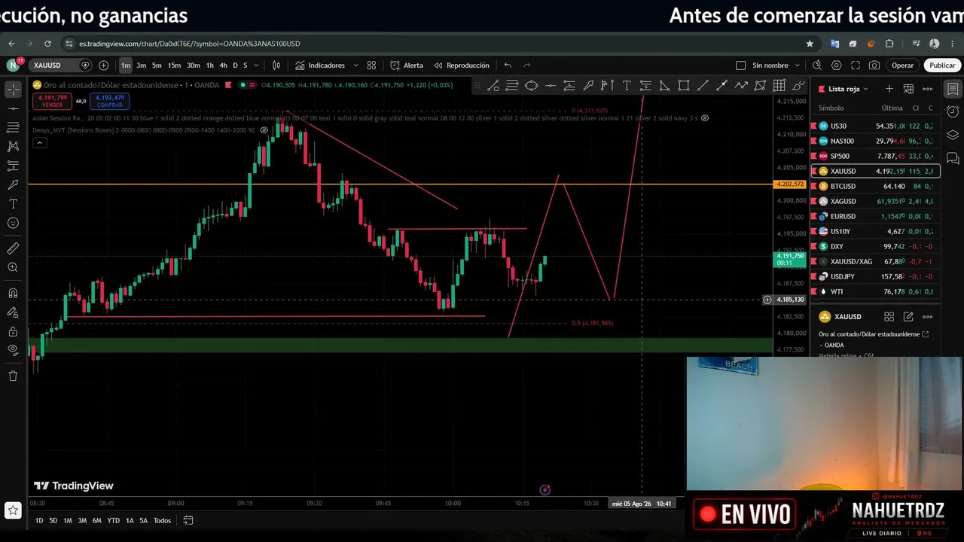Select BTCUSD in the watchlist
Image resolution: width=964 pixels, height=542 pixels.
coord(875,186)
